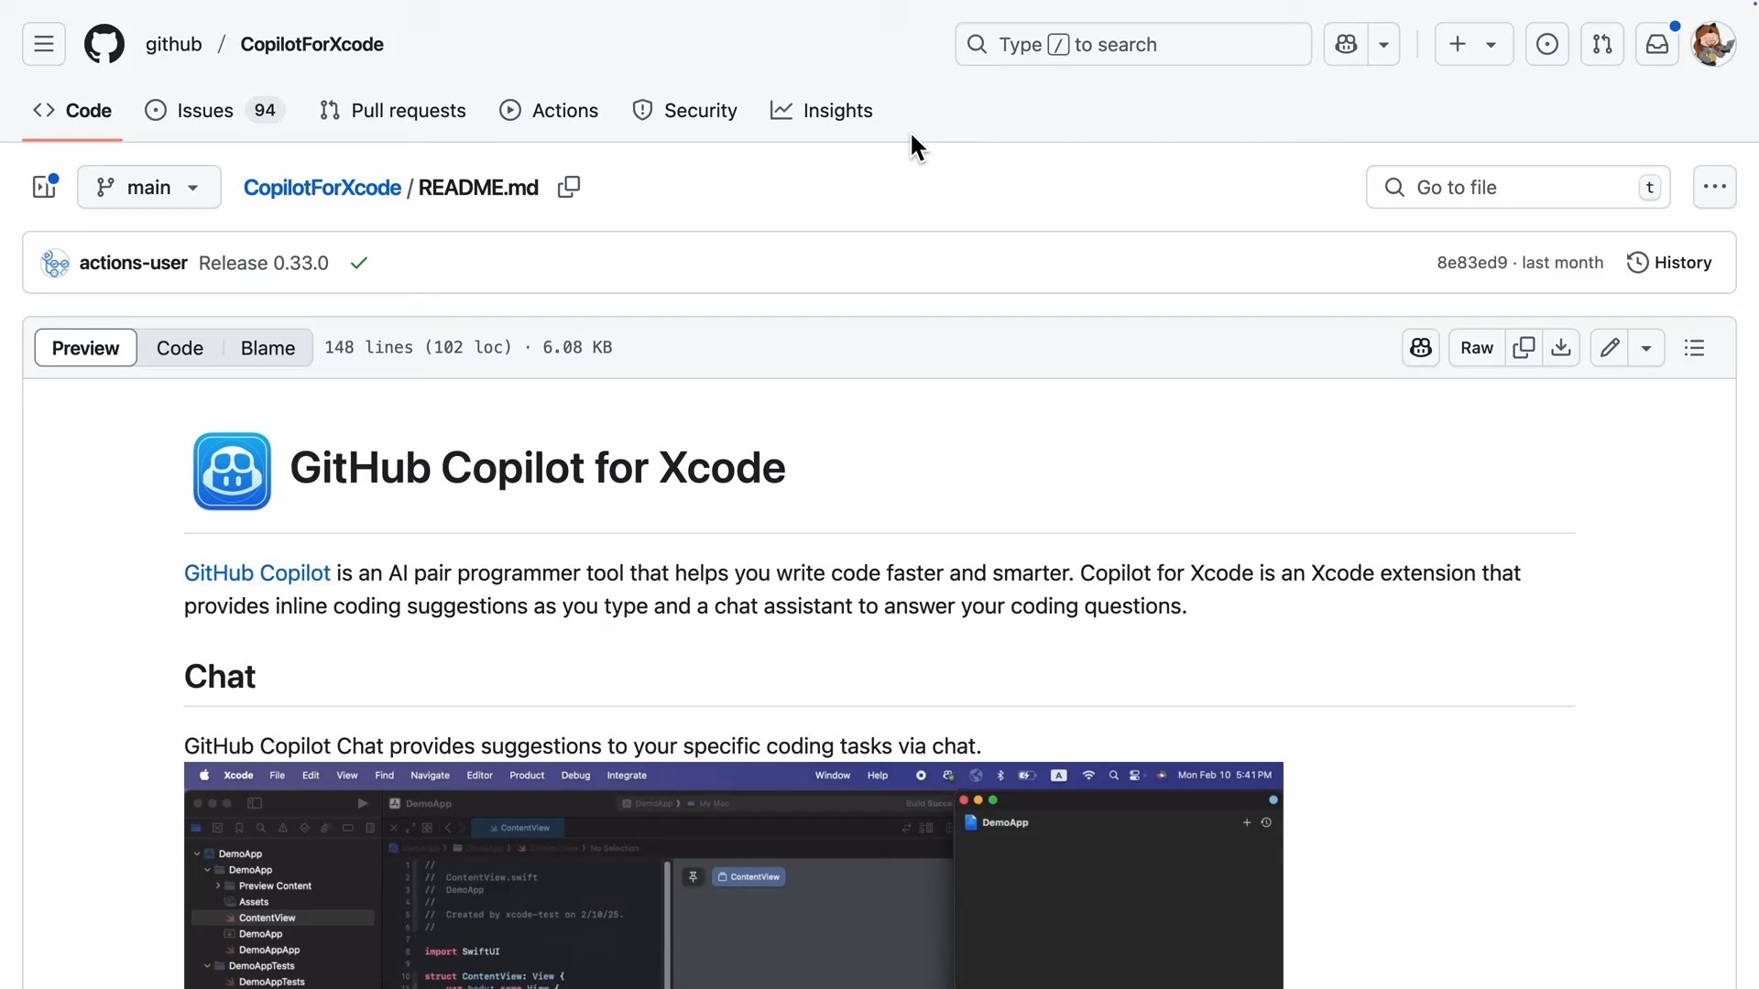Open the hamburger navigation menu
1759x989 pixels.
43,44
